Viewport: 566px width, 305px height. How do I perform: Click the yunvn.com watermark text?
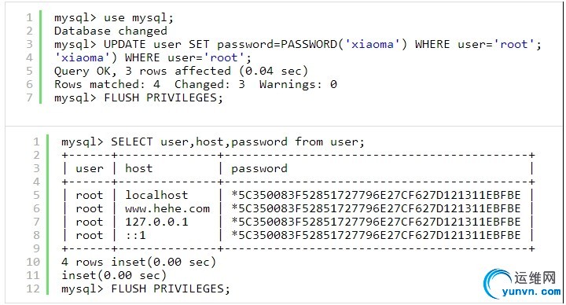tap(531, 292)
